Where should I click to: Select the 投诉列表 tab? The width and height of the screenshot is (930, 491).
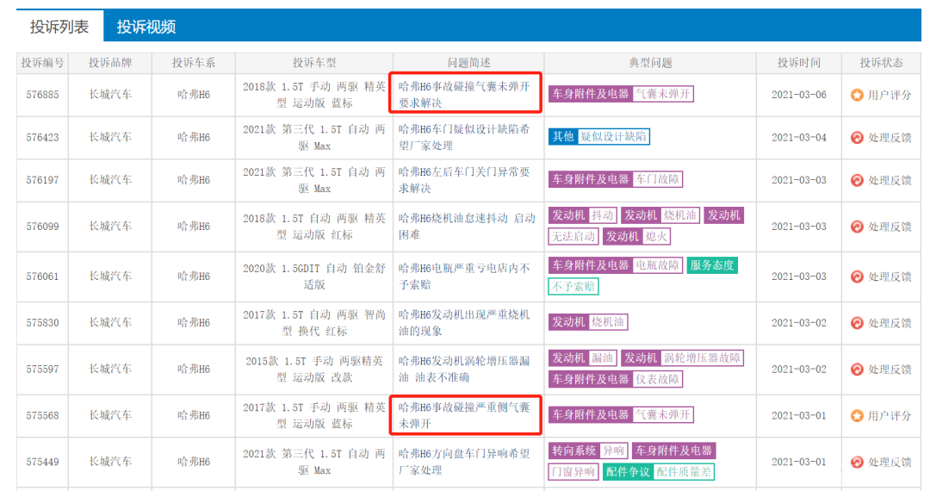tap(59, 27)
